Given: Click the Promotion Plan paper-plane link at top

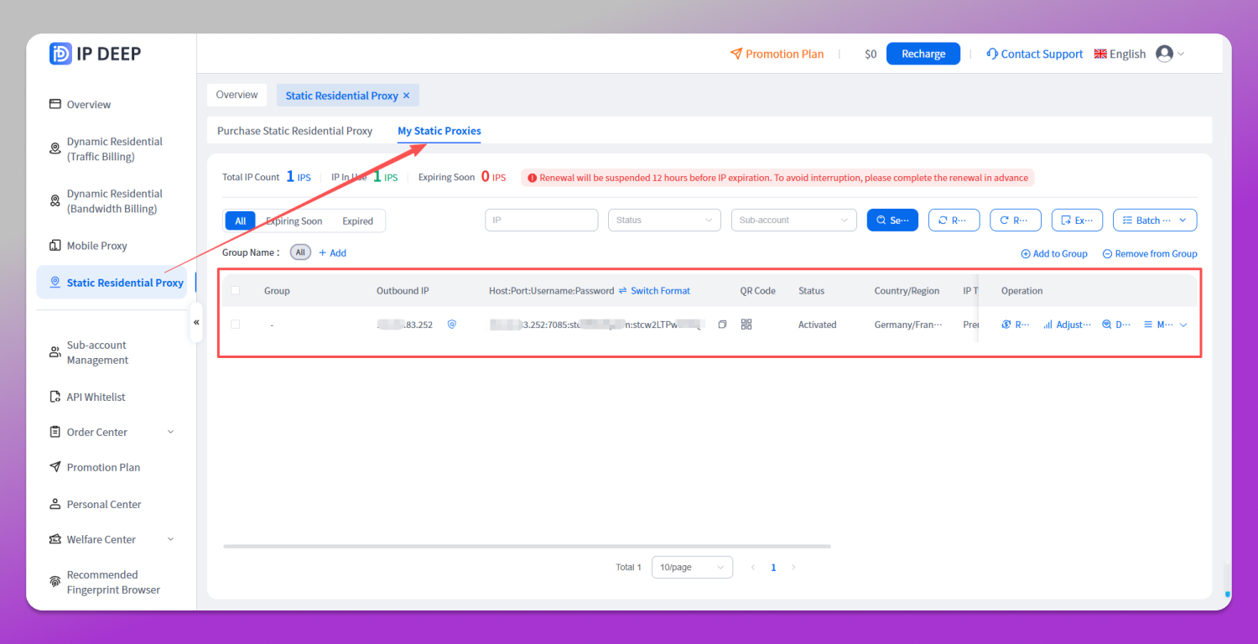Looking at the screenshot, I should [x=777, y=54].
